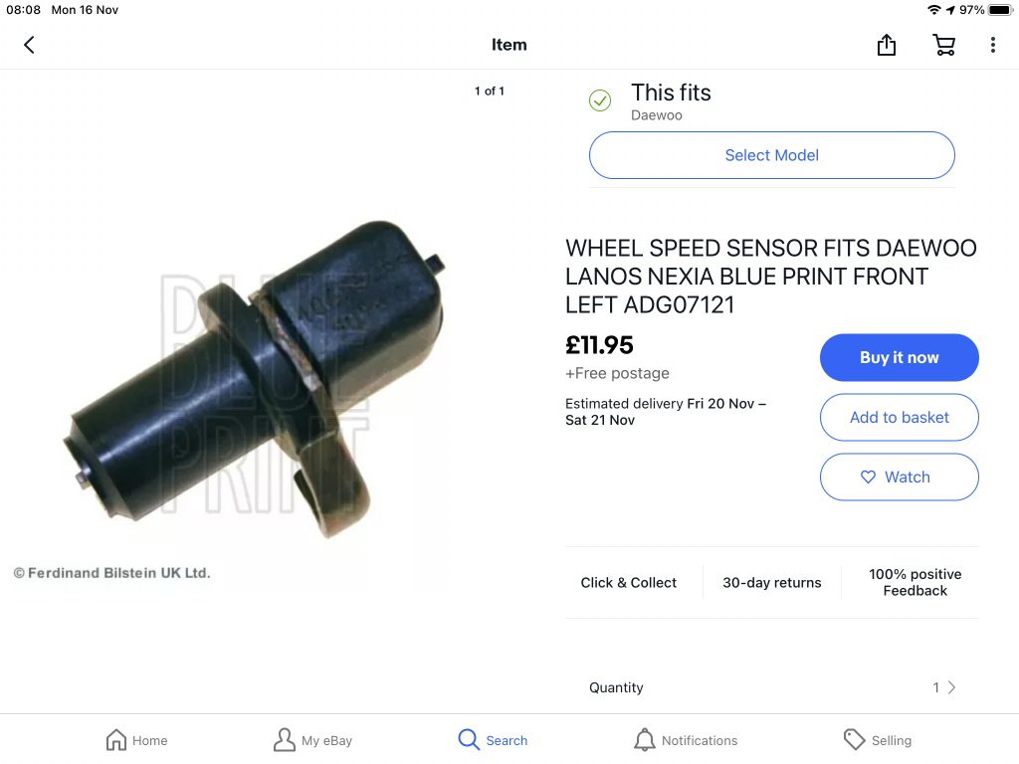This screenshot has height=764, width=1019.
Task: Click Add to basket button
Action: [x=899, y=418]
